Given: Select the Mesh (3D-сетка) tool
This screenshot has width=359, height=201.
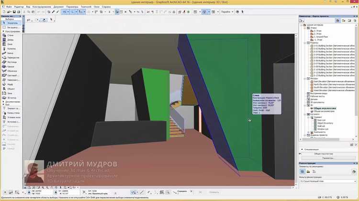Looking at the screenshot, I should tap(11, 98).
